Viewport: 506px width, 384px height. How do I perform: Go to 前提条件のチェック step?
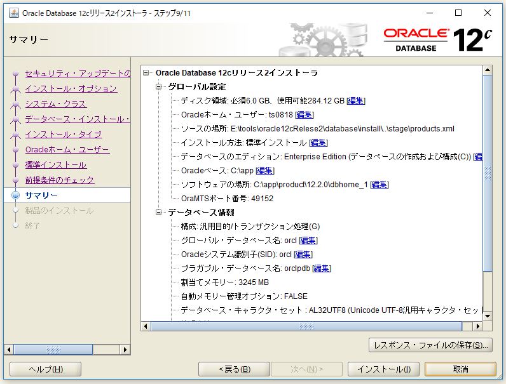click(60, 180)
